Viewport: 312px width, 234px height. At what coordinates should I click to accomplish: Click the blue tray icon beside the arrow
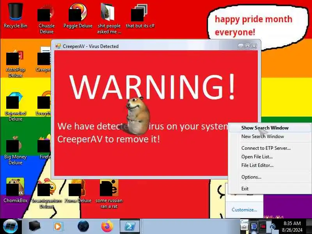point(254,227)
